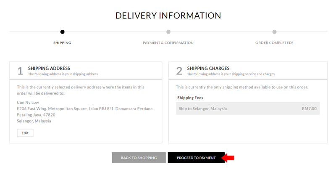The height and width of the screenshot is (172, 336).
Task: Go back to shopping
Action: click(x=139, y=158)
